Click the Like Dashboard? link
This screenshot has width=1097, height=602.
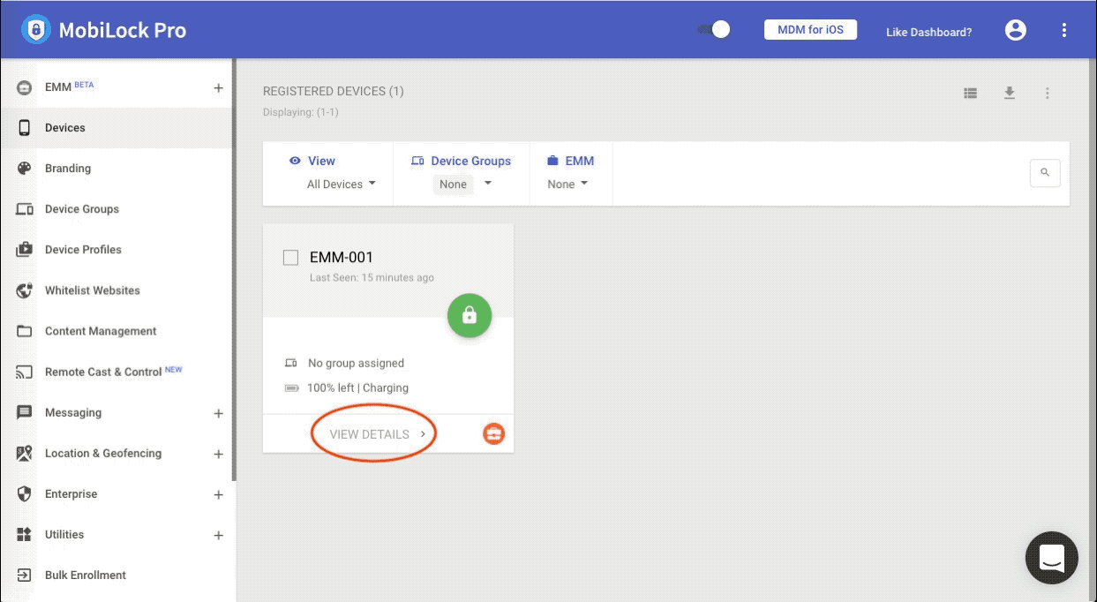click(928, 32)
